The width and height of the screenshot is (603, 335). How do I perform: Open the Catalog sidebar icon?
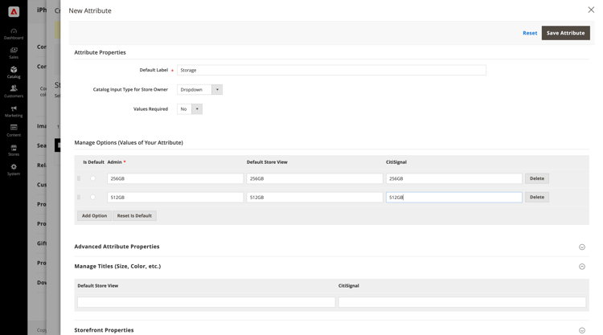click(14, 72)
